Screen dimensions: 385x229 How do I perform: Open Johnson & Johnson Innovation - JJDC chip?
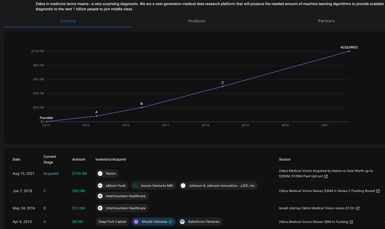(218, 186)
